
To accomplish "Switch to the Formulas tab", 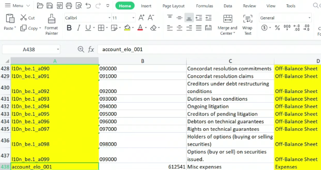I will point(204,6).
